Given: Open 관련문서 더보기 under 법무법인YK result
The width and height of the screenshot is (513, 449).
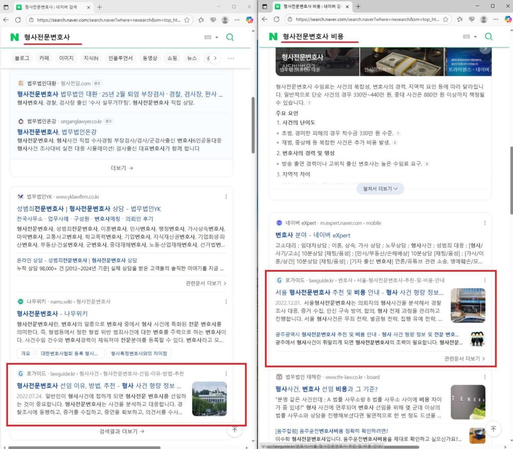Looking at the screenshot, I should tap(206, 283).
